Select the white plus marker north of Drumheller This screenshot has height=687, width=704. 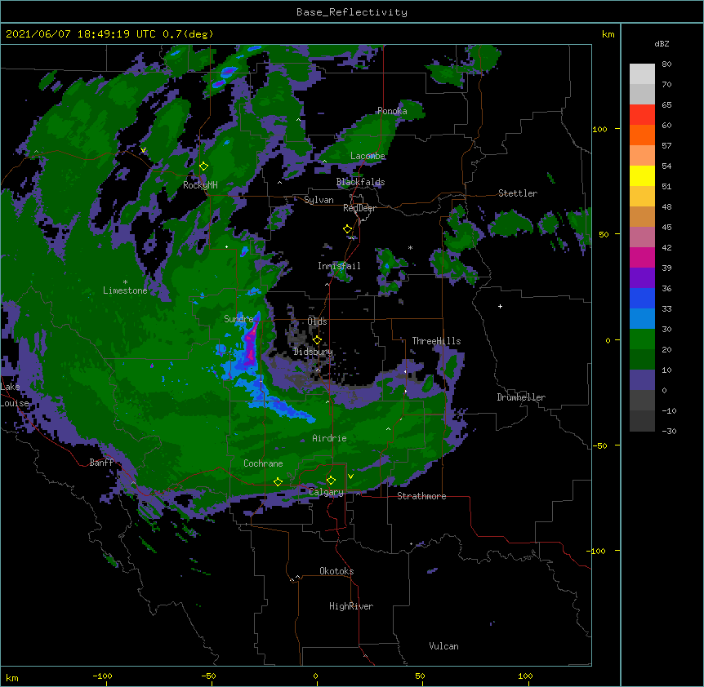500,306
